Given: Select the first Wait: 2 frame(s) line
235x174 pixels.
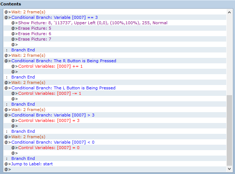Looking at the screenshot, I should [x=115, y=12].
